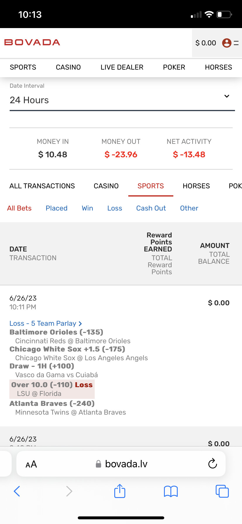
Task: Filter bets by Cash Out
Action: 151,208
